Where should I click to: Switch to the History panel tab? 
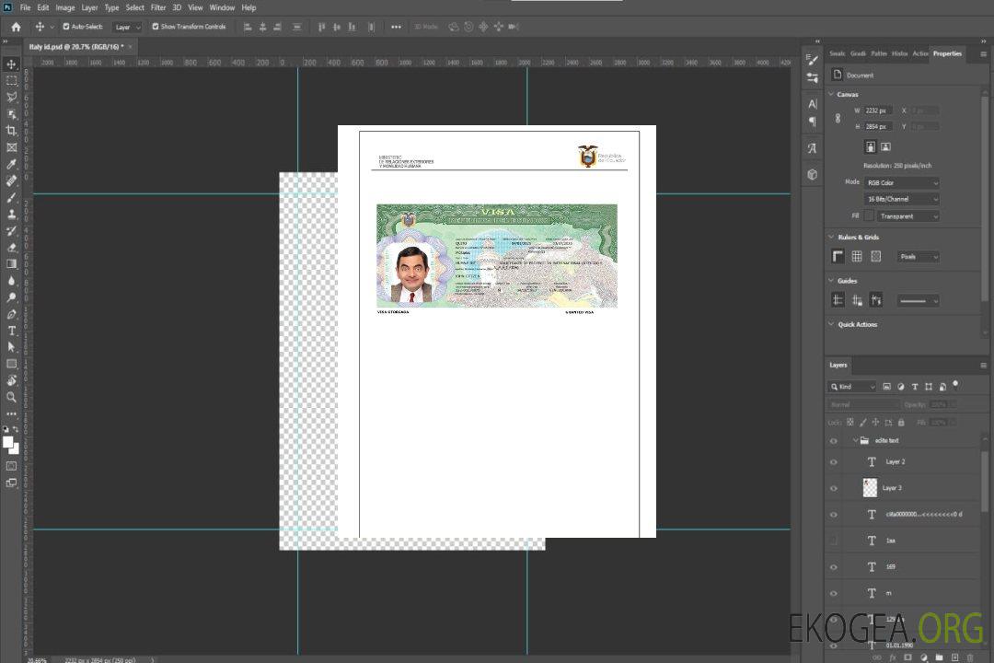click(x=899, y=53)
